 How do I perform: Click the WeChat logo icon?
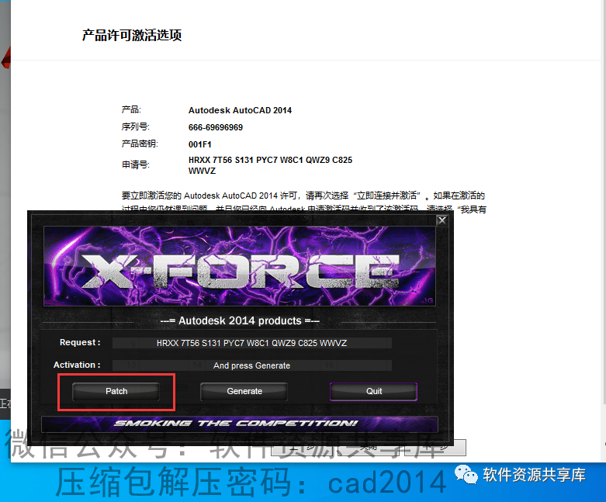[x=466, y=475]
